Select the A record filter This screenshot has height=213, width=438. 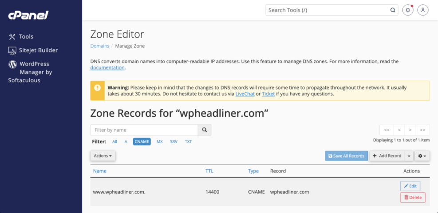tap(126, 142)
